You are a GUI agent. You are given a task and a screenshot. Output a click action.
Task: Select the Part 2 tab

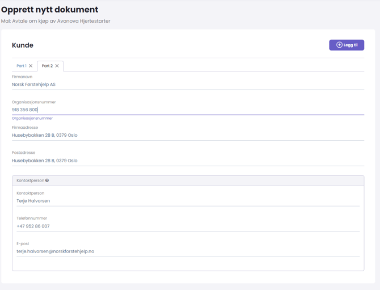[47, 66]
